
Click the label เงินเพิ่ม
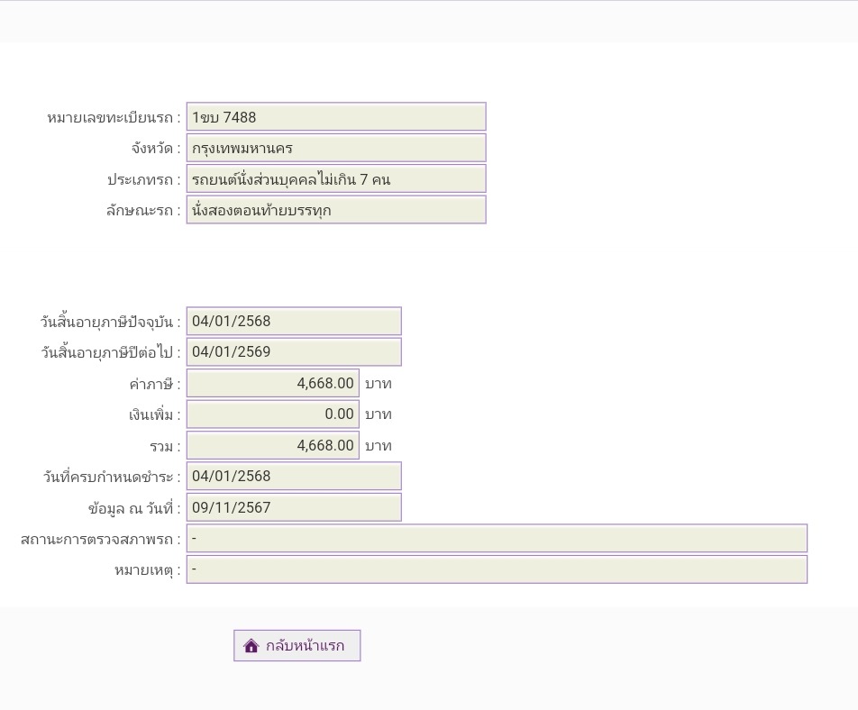(155, 415)
